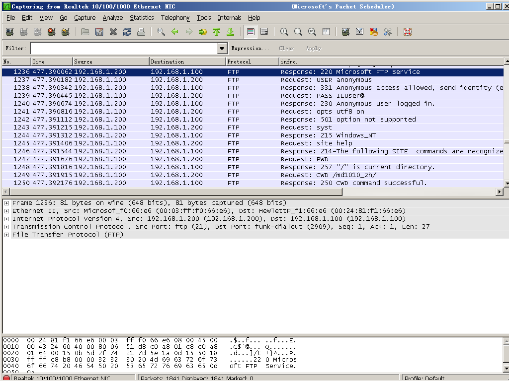Open a capture file from the toolbar
The image size is (509, 381).
85,32
